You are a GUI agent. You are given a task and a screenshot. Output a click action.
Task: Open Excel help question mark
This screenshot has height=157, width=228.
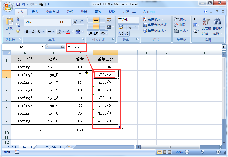pos(205,11)
